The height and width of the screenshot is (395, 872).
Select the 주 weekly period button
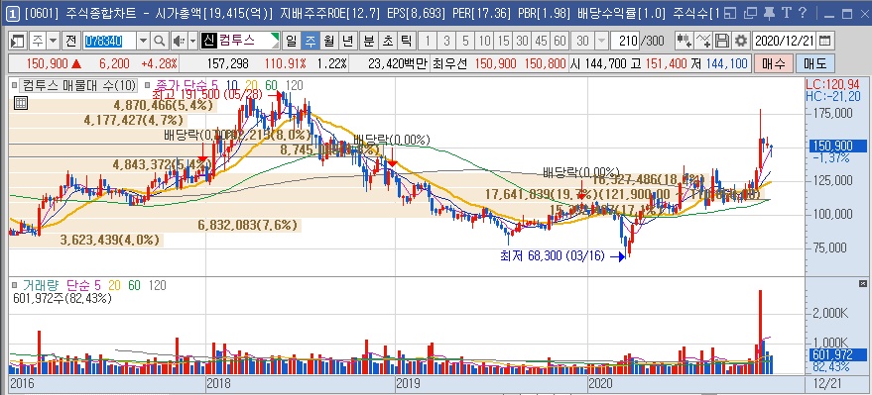310,41
